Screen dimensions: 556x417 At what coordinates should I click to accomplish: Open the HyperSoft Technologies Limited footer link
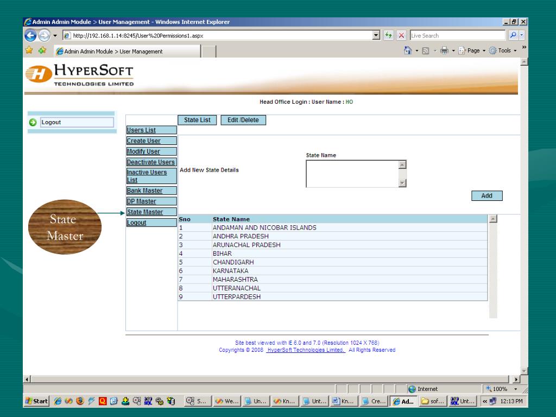click(306, 350)
